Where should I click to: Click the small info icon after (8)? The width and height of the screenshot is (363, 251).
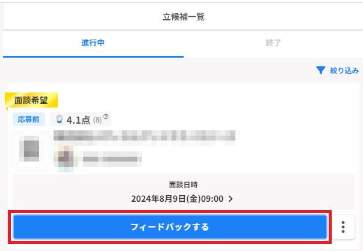106,116
